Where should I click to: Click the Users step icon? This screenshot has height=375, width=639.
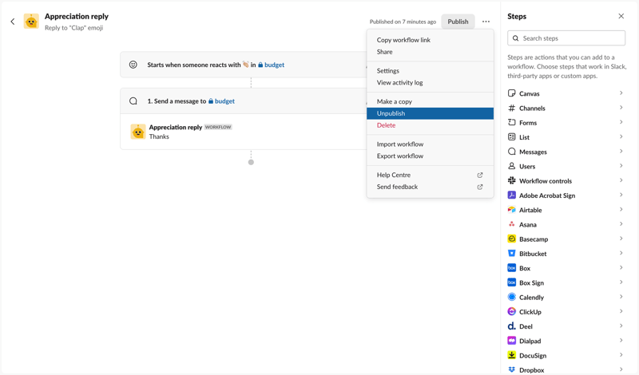pyautogui.click(x=511, y=166)
